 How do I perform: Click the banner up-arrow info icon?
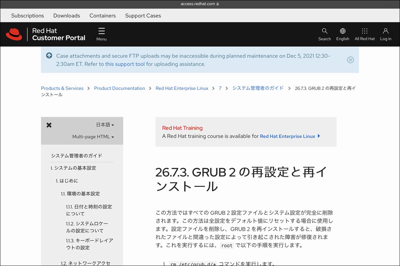tap(49, 56)
